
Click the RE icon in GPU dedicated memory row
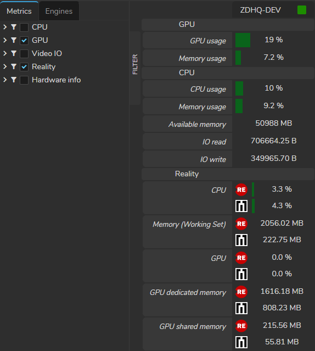[241, 292]
